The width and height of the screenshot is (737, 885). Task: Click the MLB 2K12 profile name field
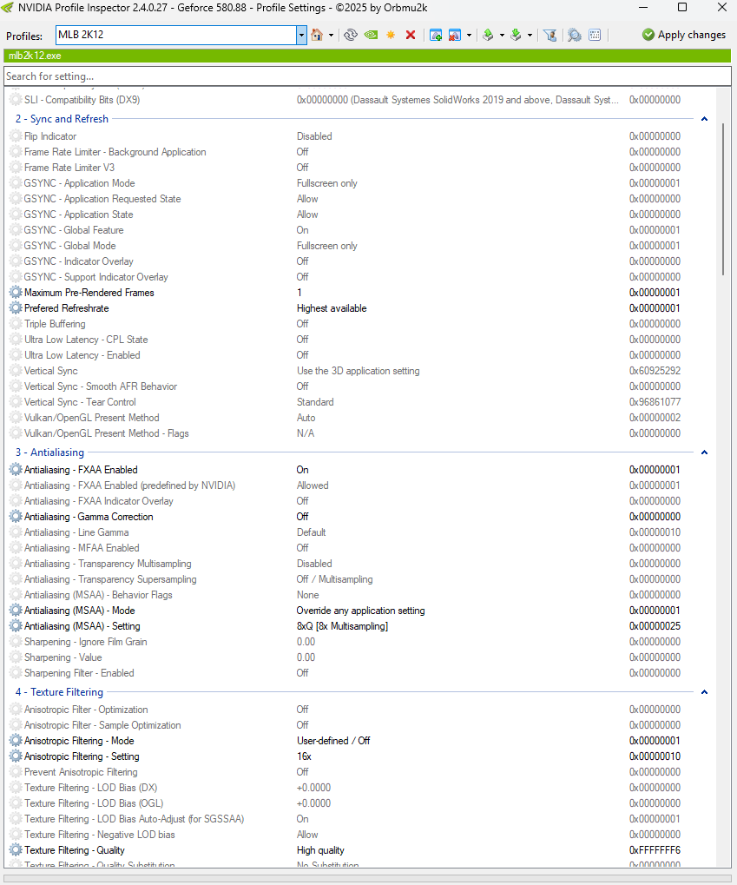click(176, 35)
